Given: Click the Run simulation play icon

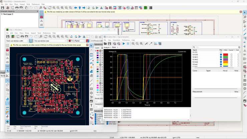Looking at the screenshot, I should click(124, 44).
